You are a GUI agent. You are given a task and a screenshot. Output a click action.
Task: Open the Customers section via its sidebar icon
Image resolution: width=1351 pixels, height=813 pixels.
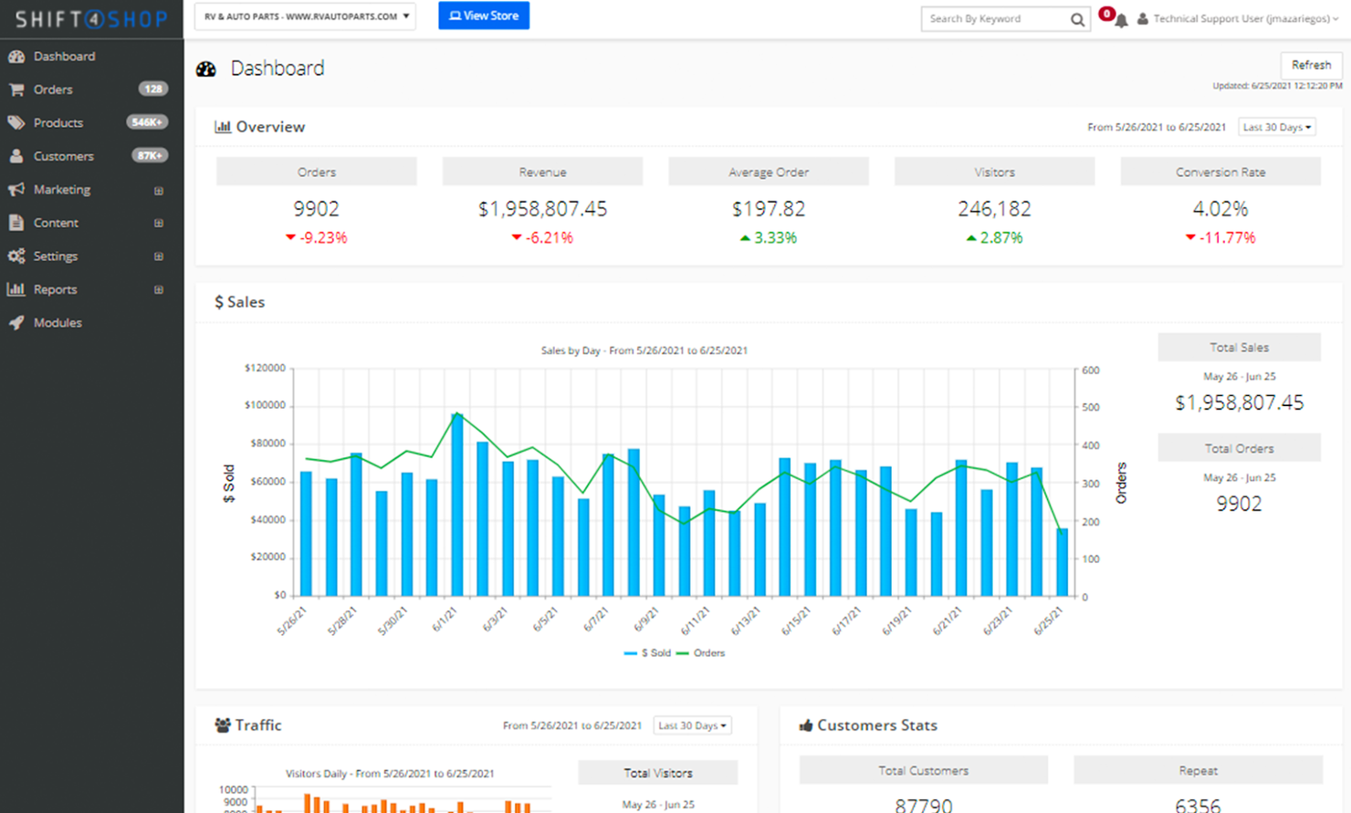(x=16, y=155)
